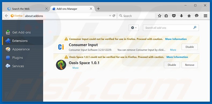Maximize the Firefox window
Viewport: 212px width, 104px height.
[195, 5]
